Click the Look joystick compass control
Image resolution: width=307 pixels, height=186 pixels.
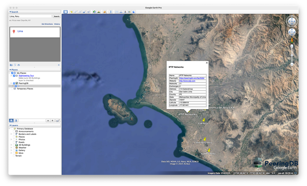[x=292, y=21]
